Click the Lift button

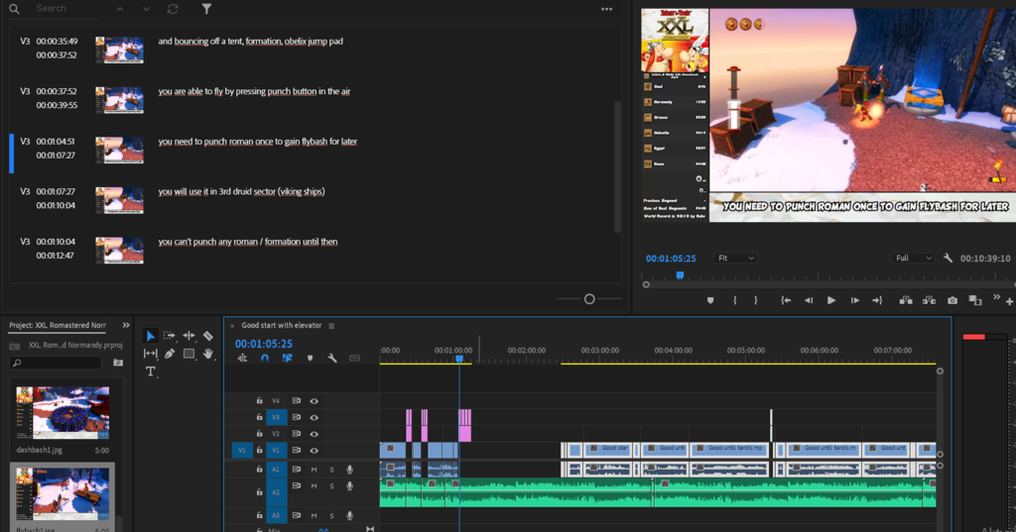coord(906,300)
